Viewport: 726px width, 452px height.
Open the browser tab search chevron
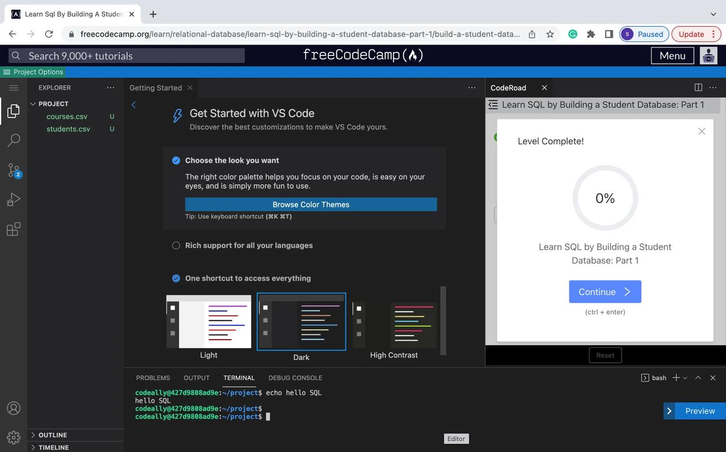[713, 14]
